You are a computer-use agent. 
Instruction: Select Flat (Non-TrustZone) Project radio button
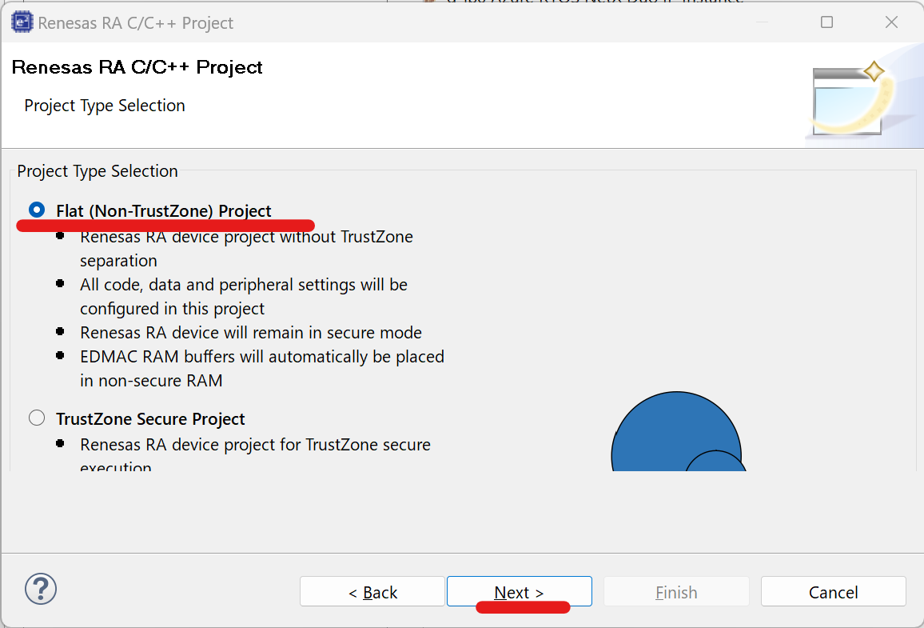pyautogui.click(x=37, y=210)
